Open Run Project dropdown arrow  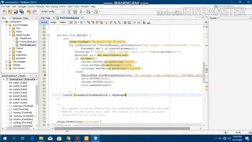(84, 11)
